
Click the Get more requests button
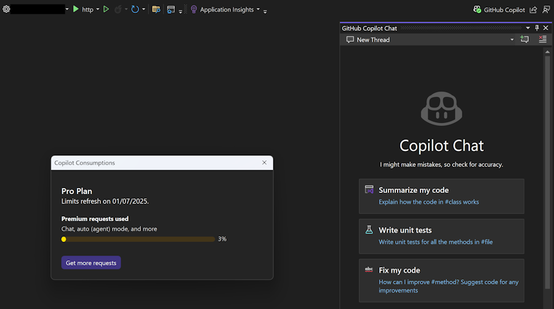[91, 263]
